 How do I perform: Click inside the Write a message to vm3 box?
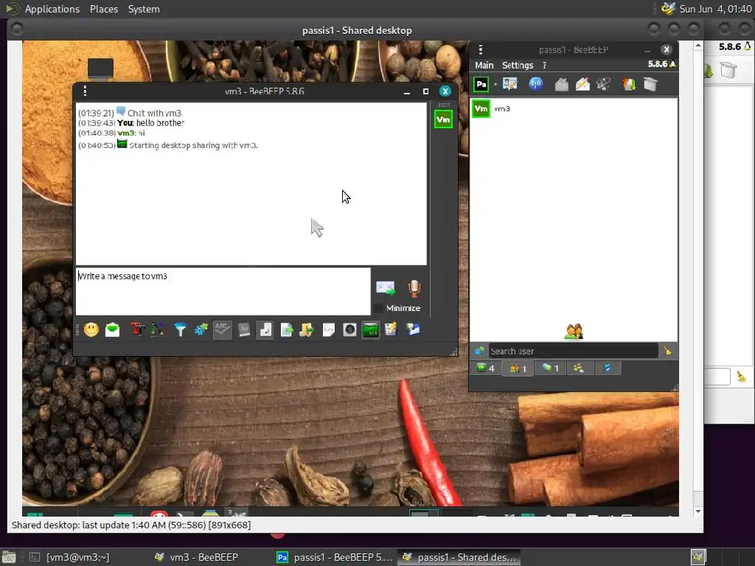pos(223,291)
